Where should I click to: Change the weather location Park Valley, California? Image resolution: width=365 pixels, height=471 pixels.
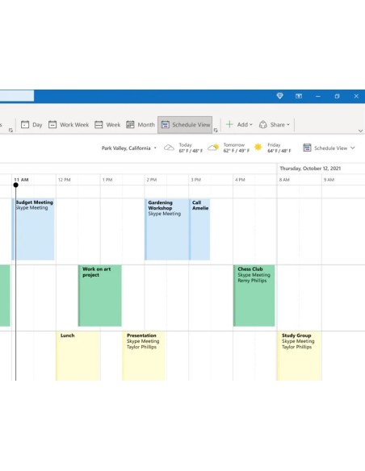pyautogui.click(x=129, y=148)
